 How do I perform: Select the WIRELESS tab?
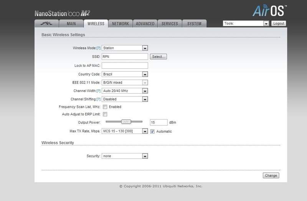click(96, 23)
